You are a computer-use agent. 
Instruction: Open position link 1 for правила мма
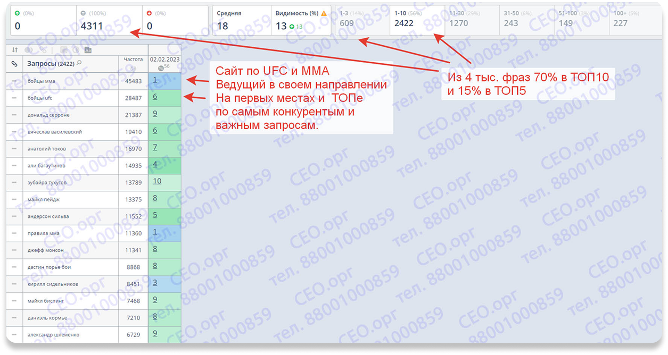click(155, 232)
